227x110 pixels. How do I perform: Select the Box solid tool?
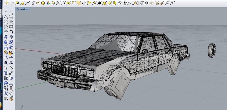[x=6, y=42]
